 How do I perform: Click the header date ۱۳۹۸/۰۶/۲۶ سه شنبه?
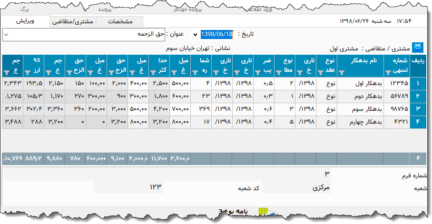point(365,21)
